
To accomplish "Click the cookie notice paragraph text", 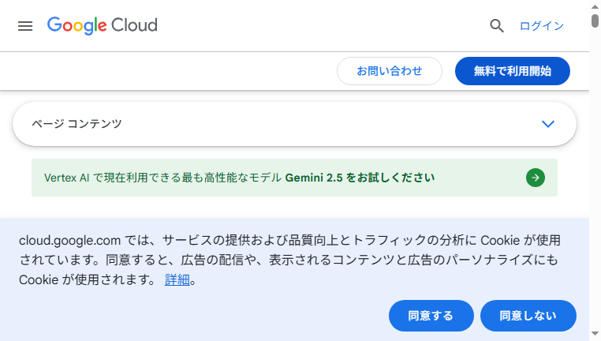I will (x=289, y=260).
